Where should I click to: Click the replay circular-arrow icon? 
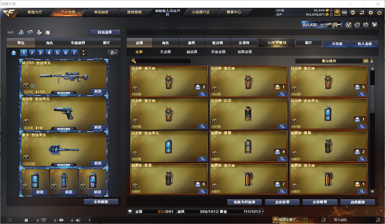click(x=30, y=32)
